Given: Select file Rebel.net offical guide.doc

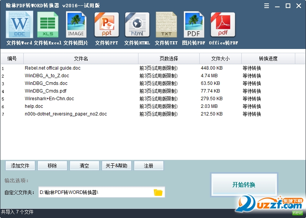Looking at the screenshot, I should pyautogui.click(x=53, y=68).
